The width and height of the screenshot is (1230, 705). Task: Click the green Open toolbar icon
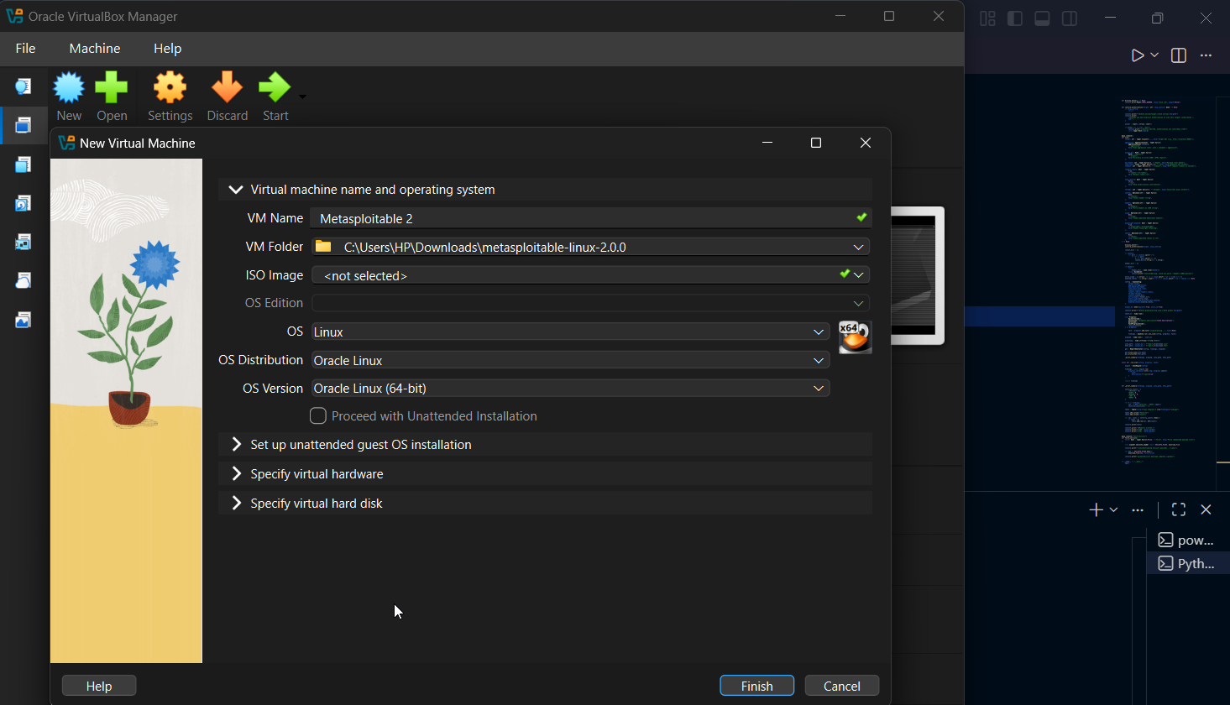[112, 88]
